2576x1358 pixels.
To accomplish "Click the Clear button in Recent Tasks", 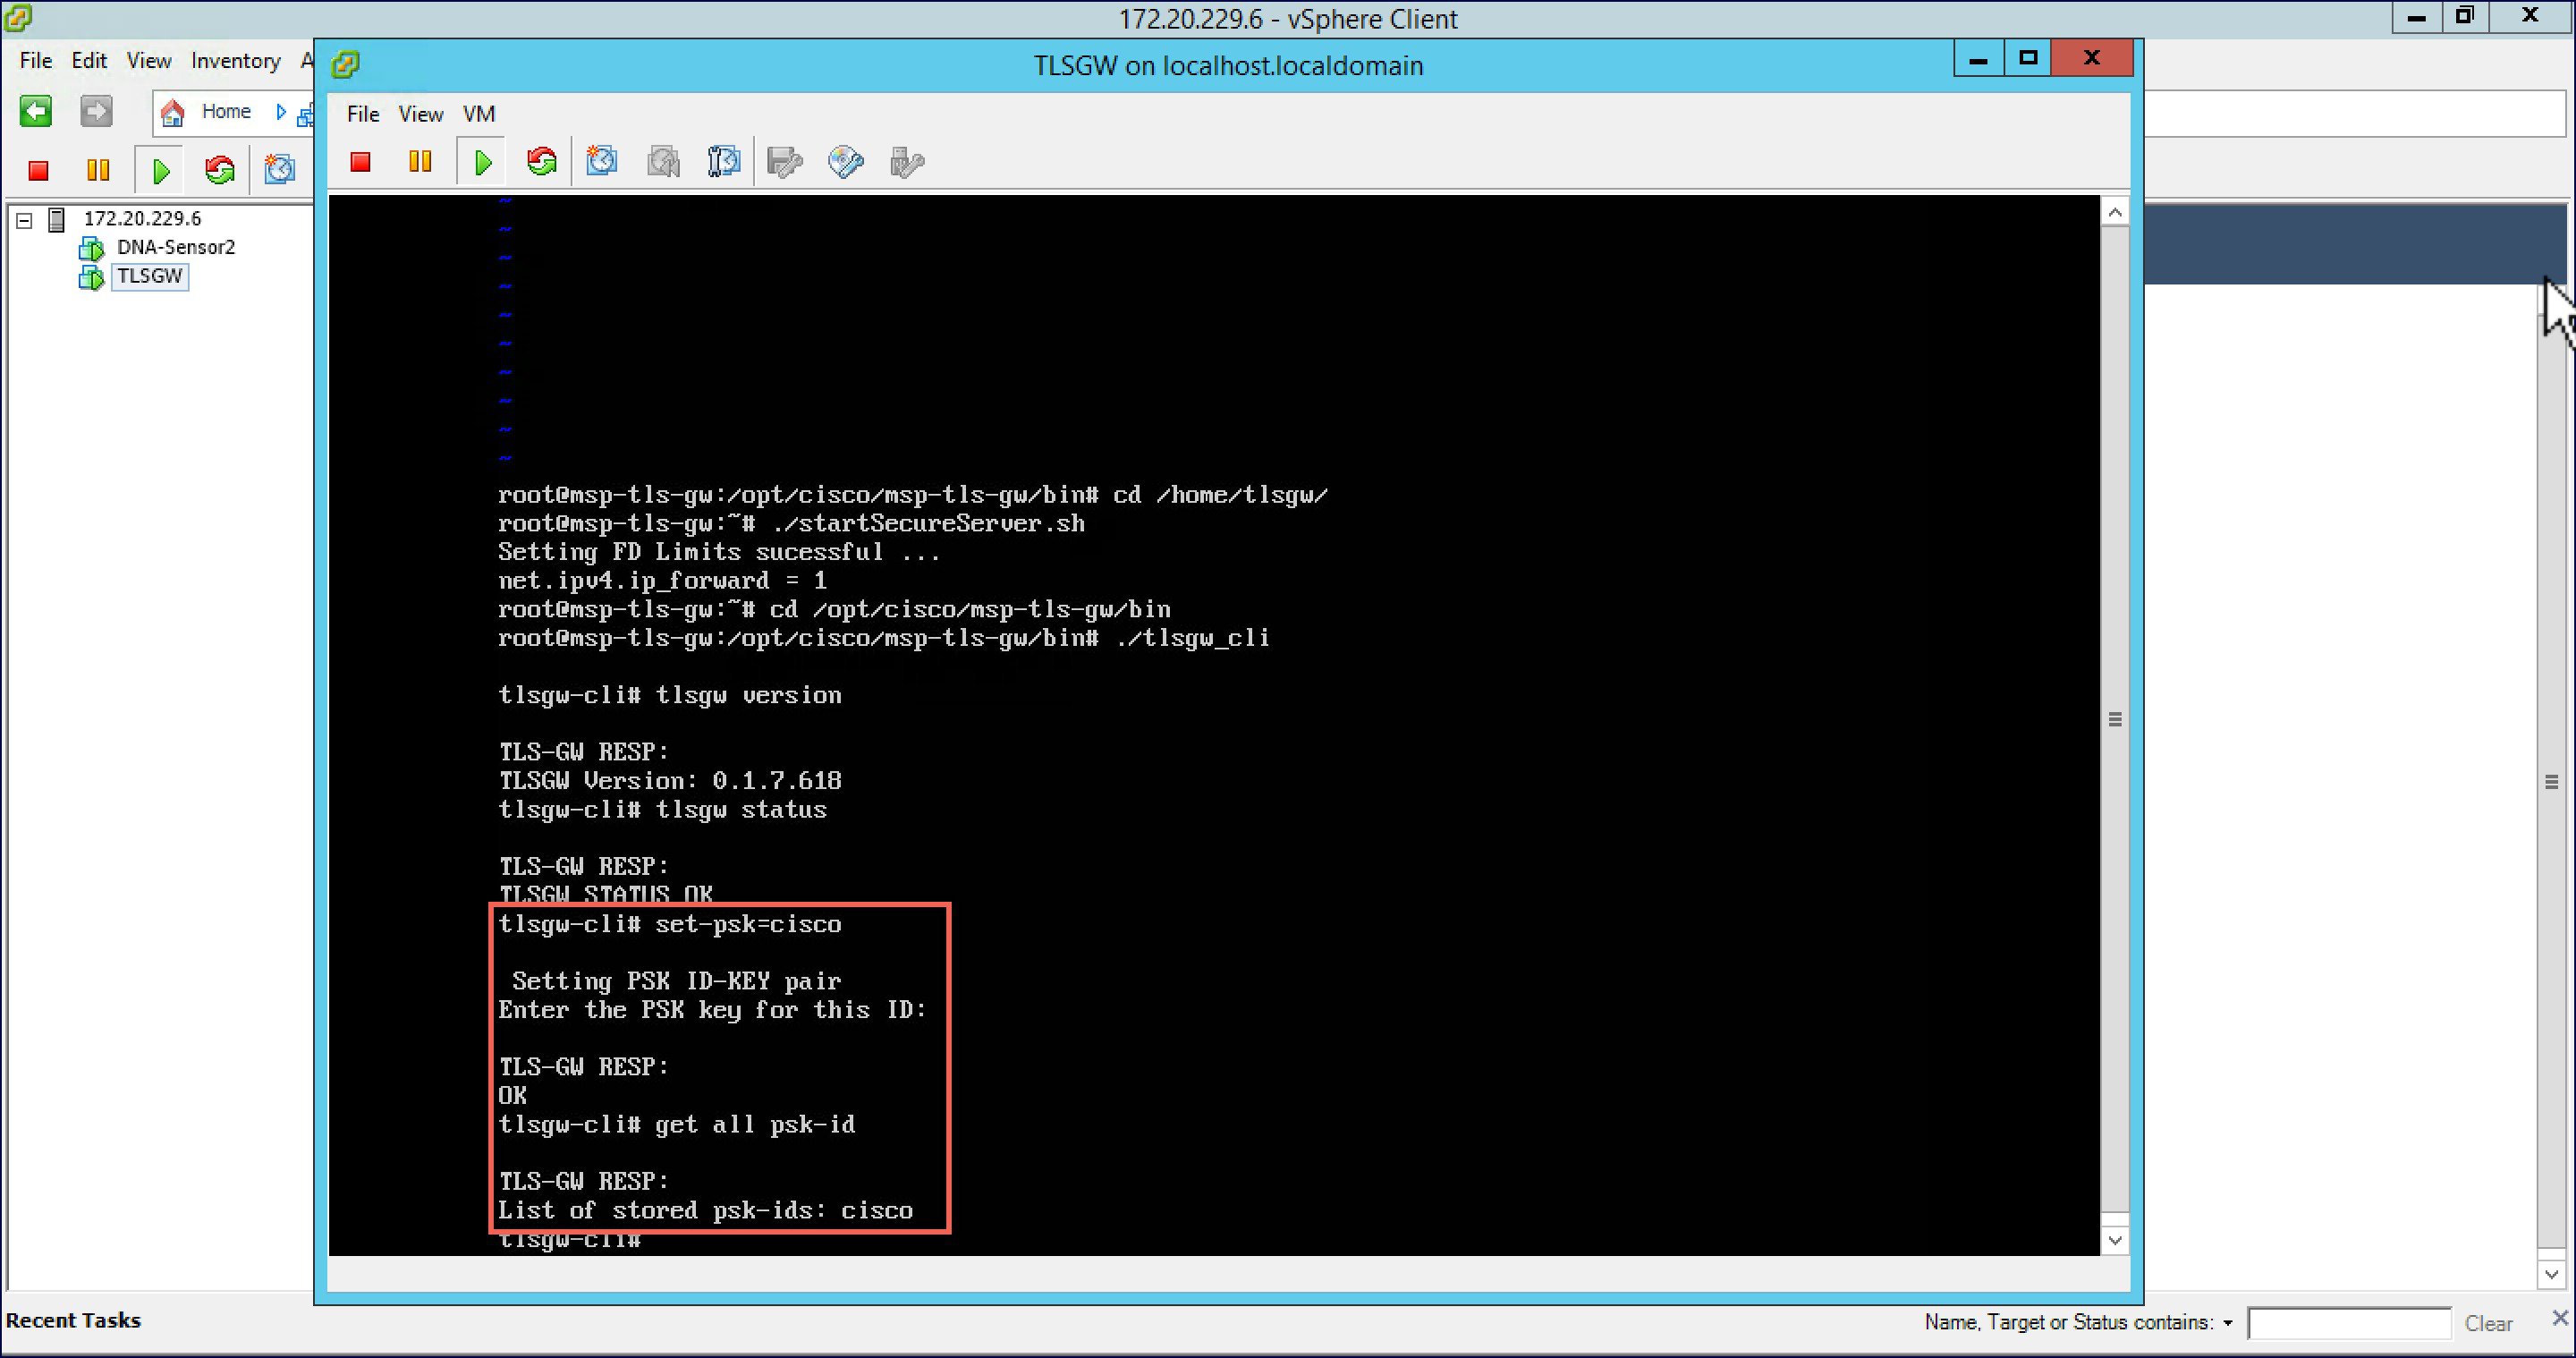I will (2487, 1323).
